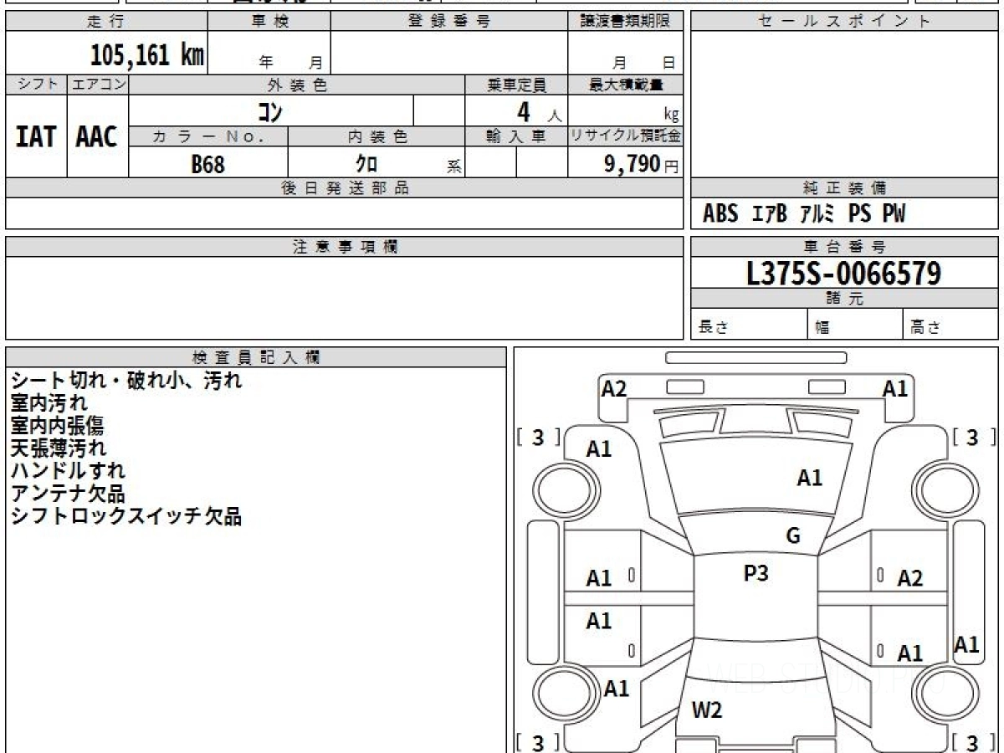Click the 後日発送部品 header

(345, 188)
